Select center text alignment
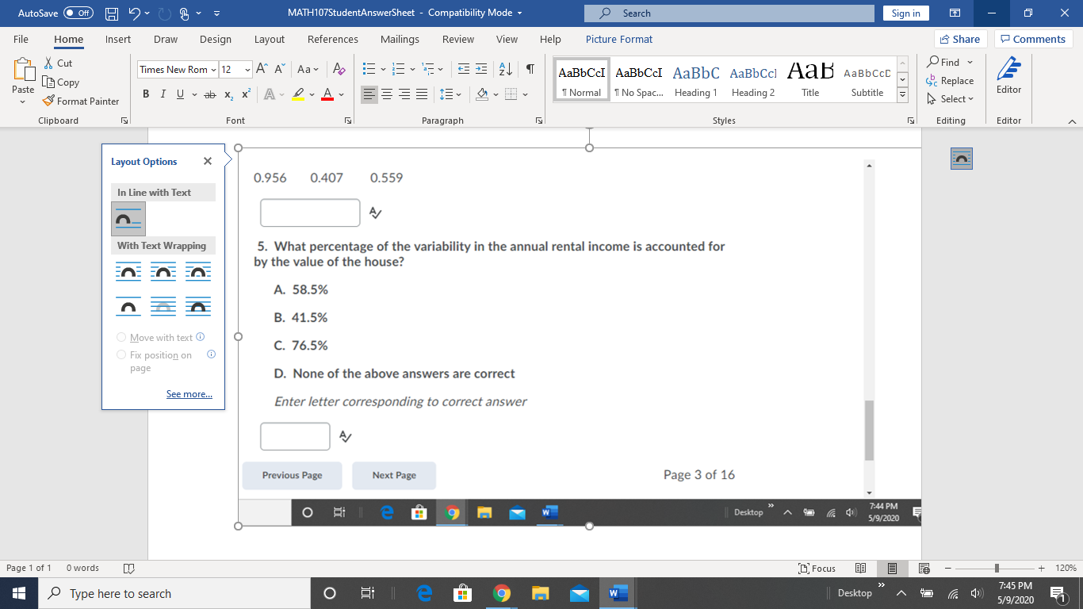1083x609 pixels. click(x=387, y=94)
